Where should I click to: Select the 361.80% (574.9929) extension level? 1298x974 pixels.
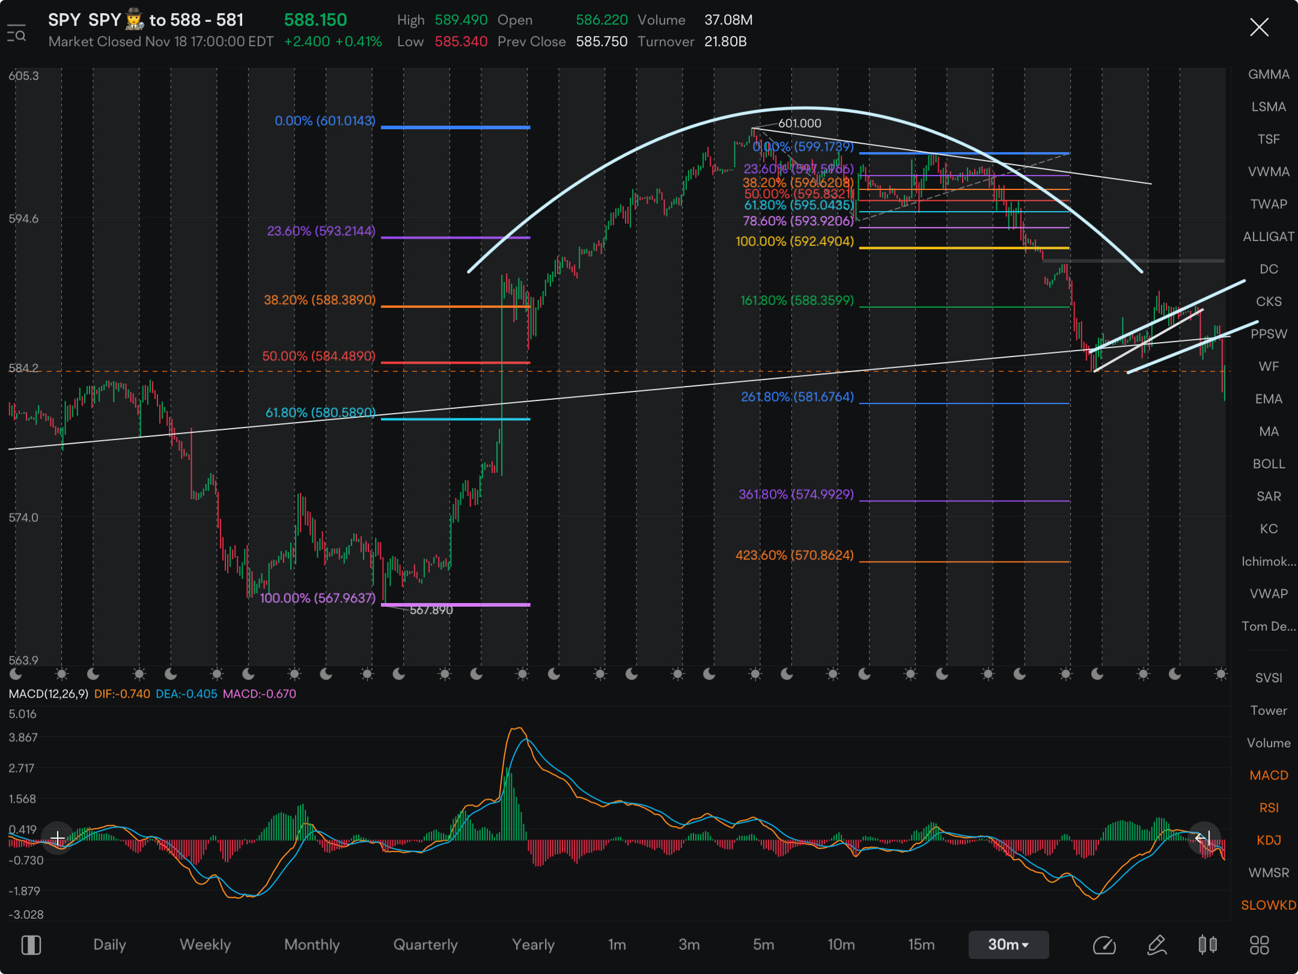tap(796, 494)
